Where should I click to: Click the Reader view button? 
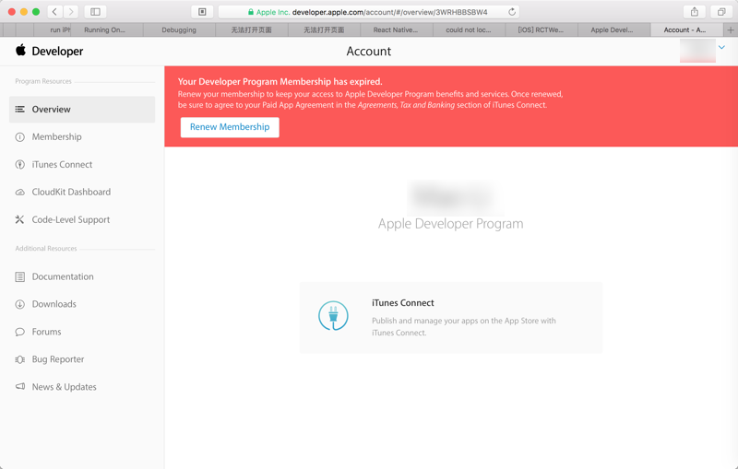[202, 12]
